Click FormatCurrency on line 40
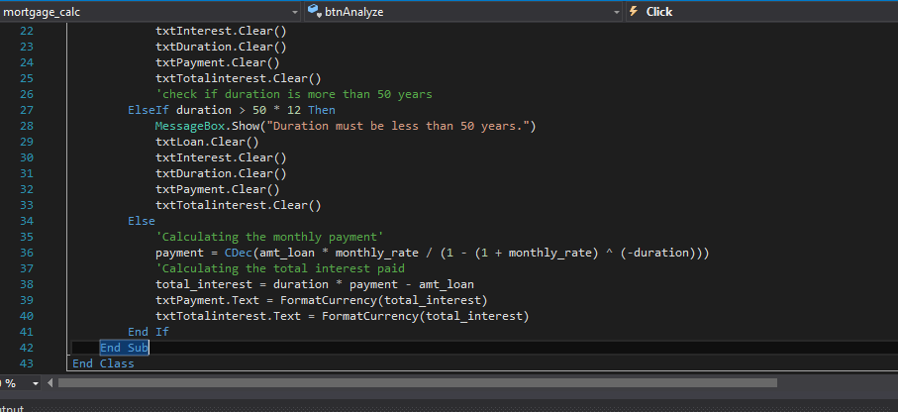Image resolution: width=898 pixels, height=412 pixels. (370, 316)
